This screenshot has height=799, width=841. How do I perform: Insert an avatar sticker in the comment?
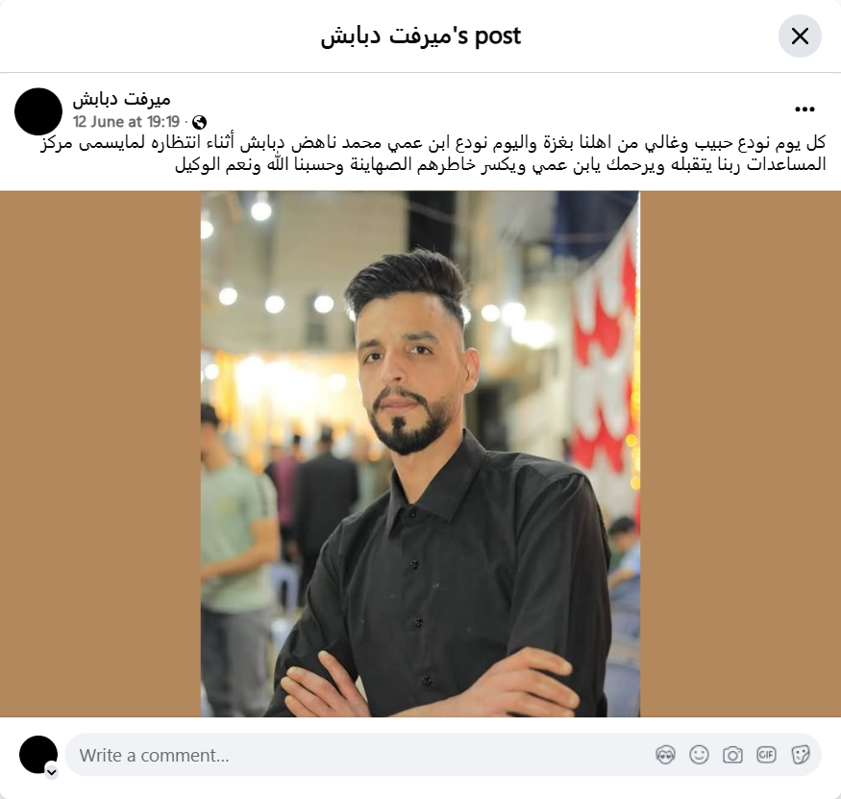(665, 755)
